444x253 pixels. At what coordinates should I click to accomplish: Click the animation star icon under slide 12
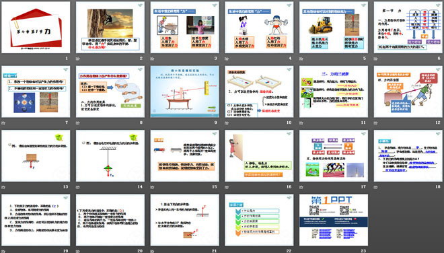[376, 123]
